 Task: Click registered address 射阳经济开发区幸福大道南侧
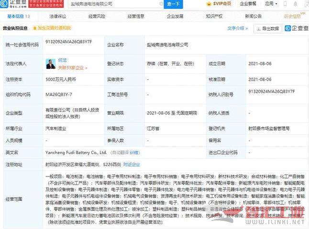click(83, 164)
